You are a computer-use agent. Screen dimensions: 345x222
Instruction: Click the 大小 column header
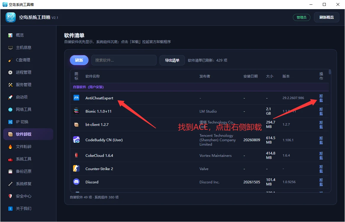[270, 76]
